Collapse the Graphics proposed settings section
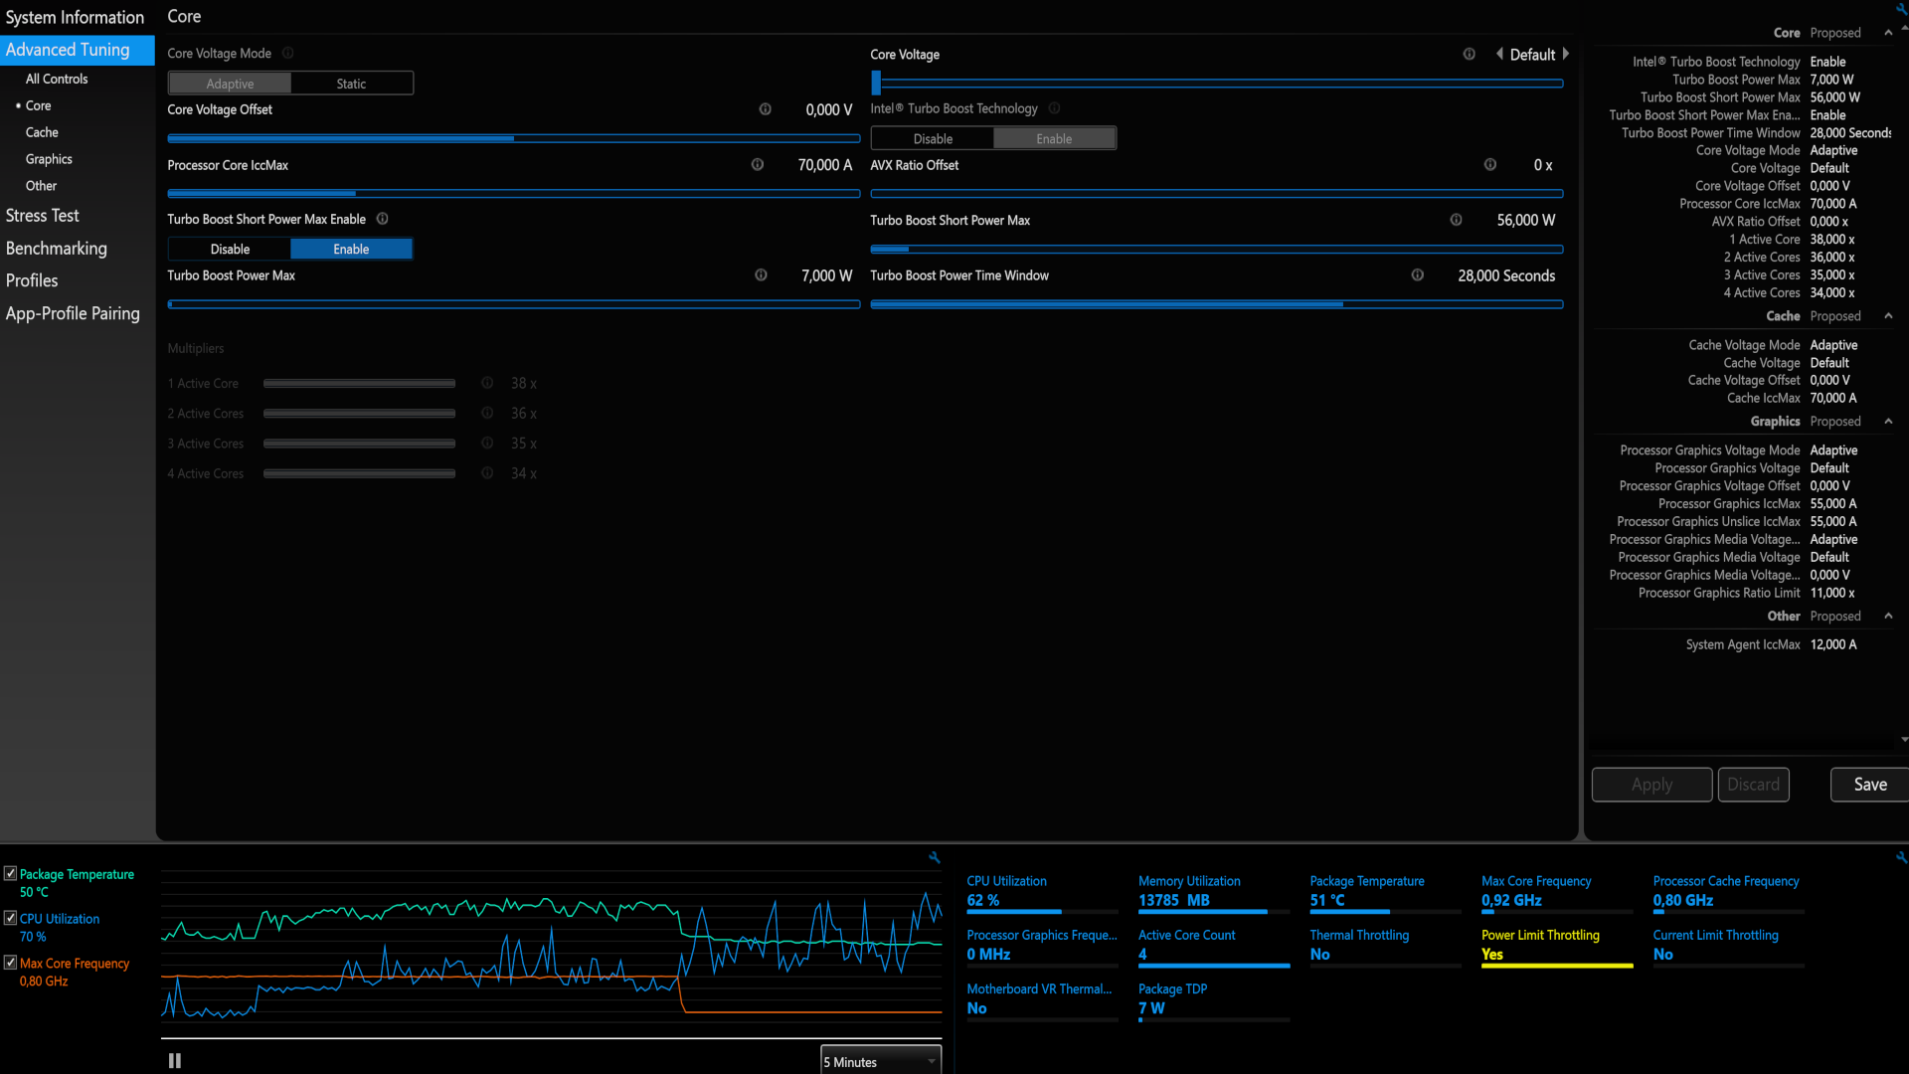 click(x=1888, y=422)
